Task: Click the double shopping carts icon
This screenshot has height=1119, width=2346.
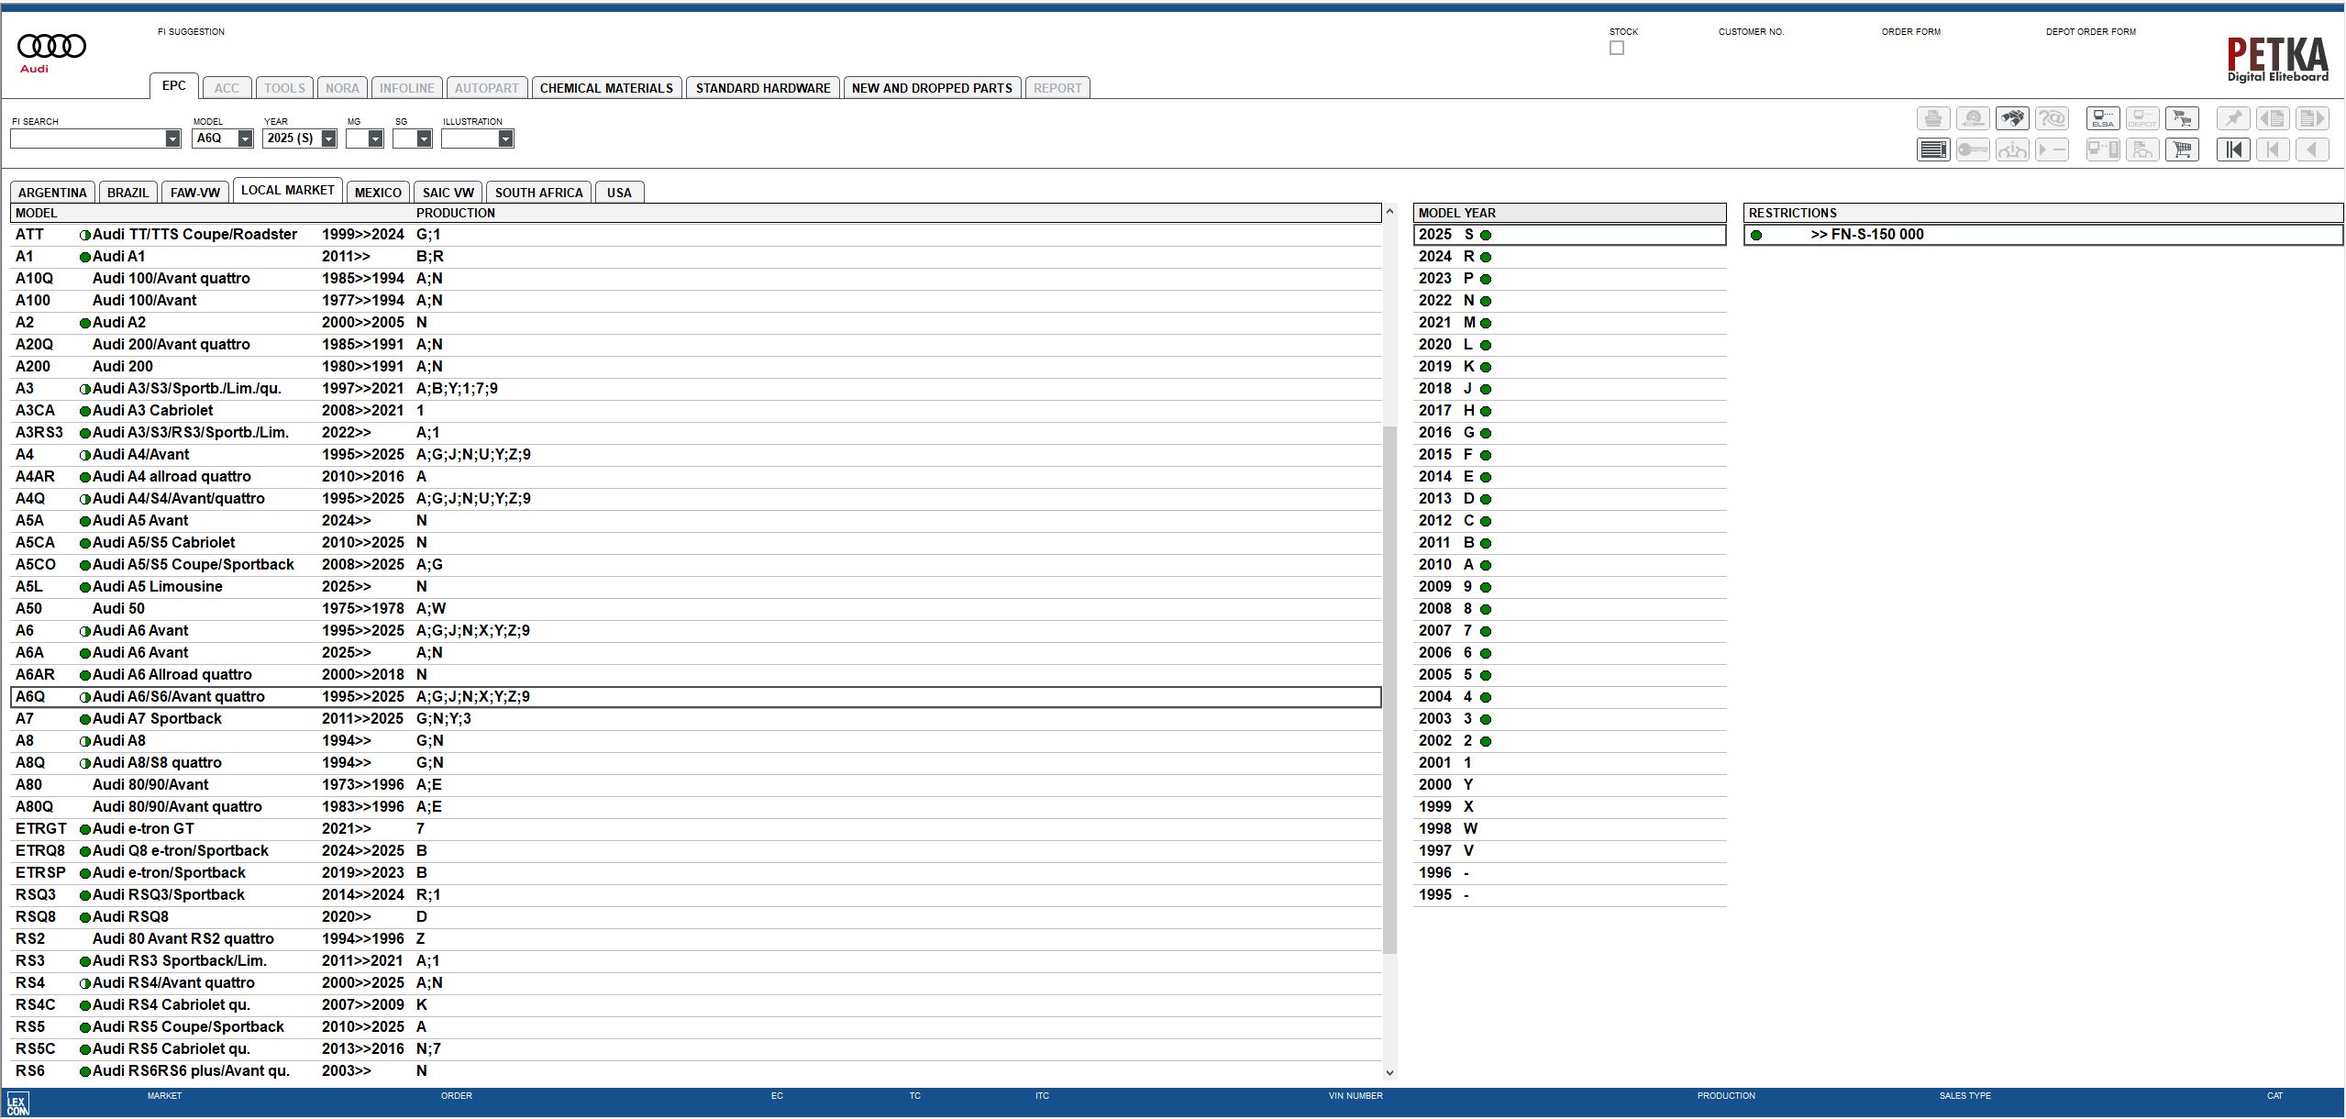Action: tap(2182, 118)
